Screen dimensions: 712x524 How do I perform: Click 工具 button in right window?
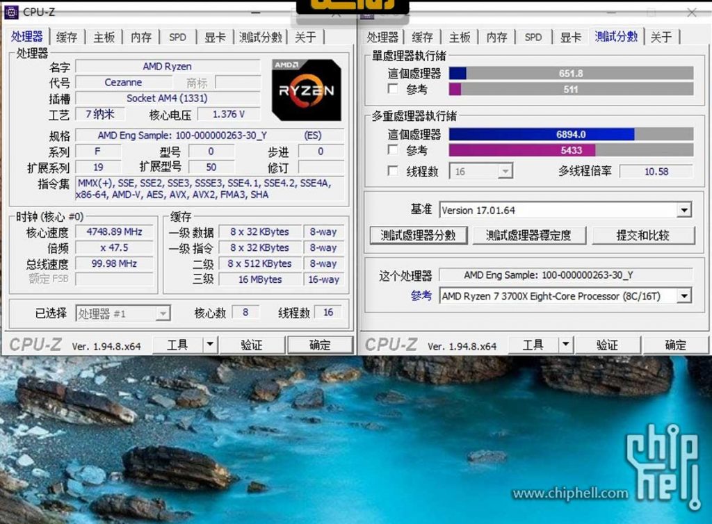(x=533, y=345)
